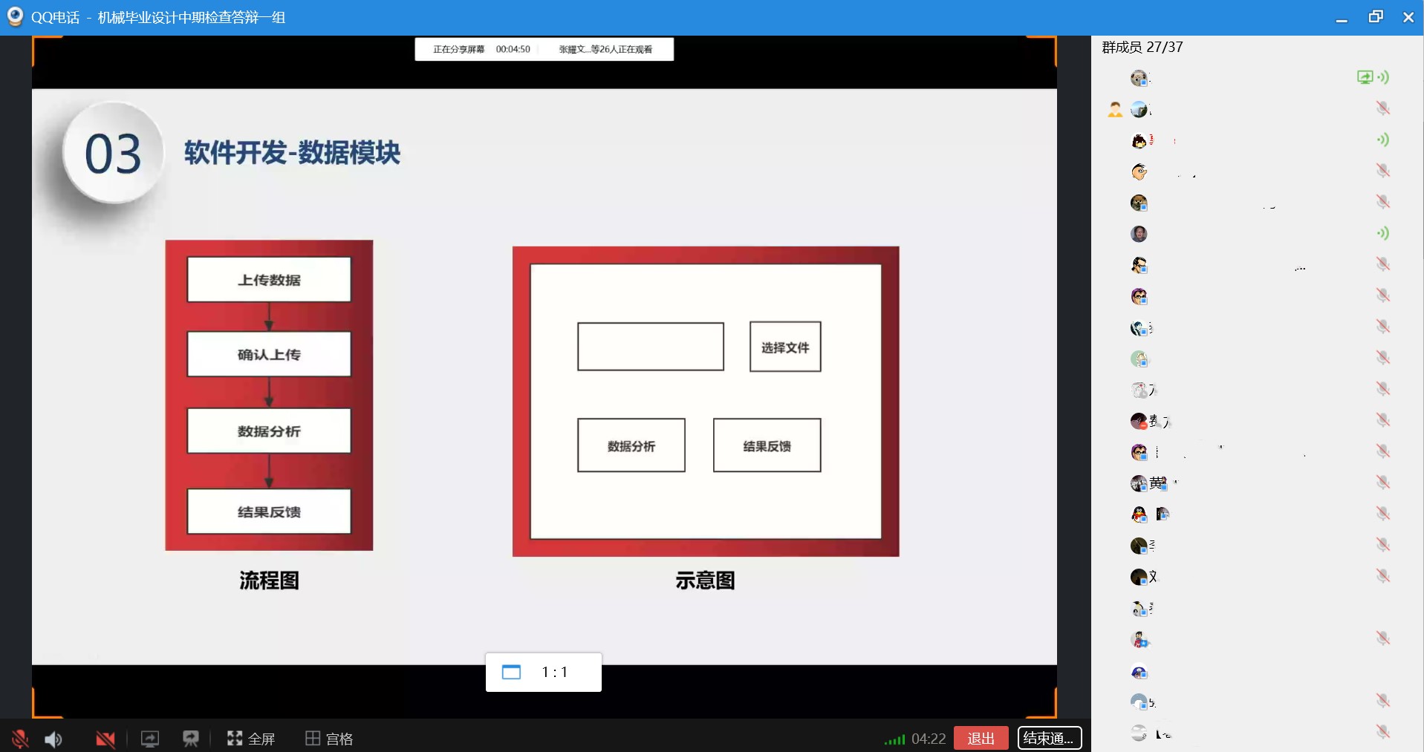Enter fullscreen with 全屏
This screenshot has height=752, width=1424.
point(251,739)
